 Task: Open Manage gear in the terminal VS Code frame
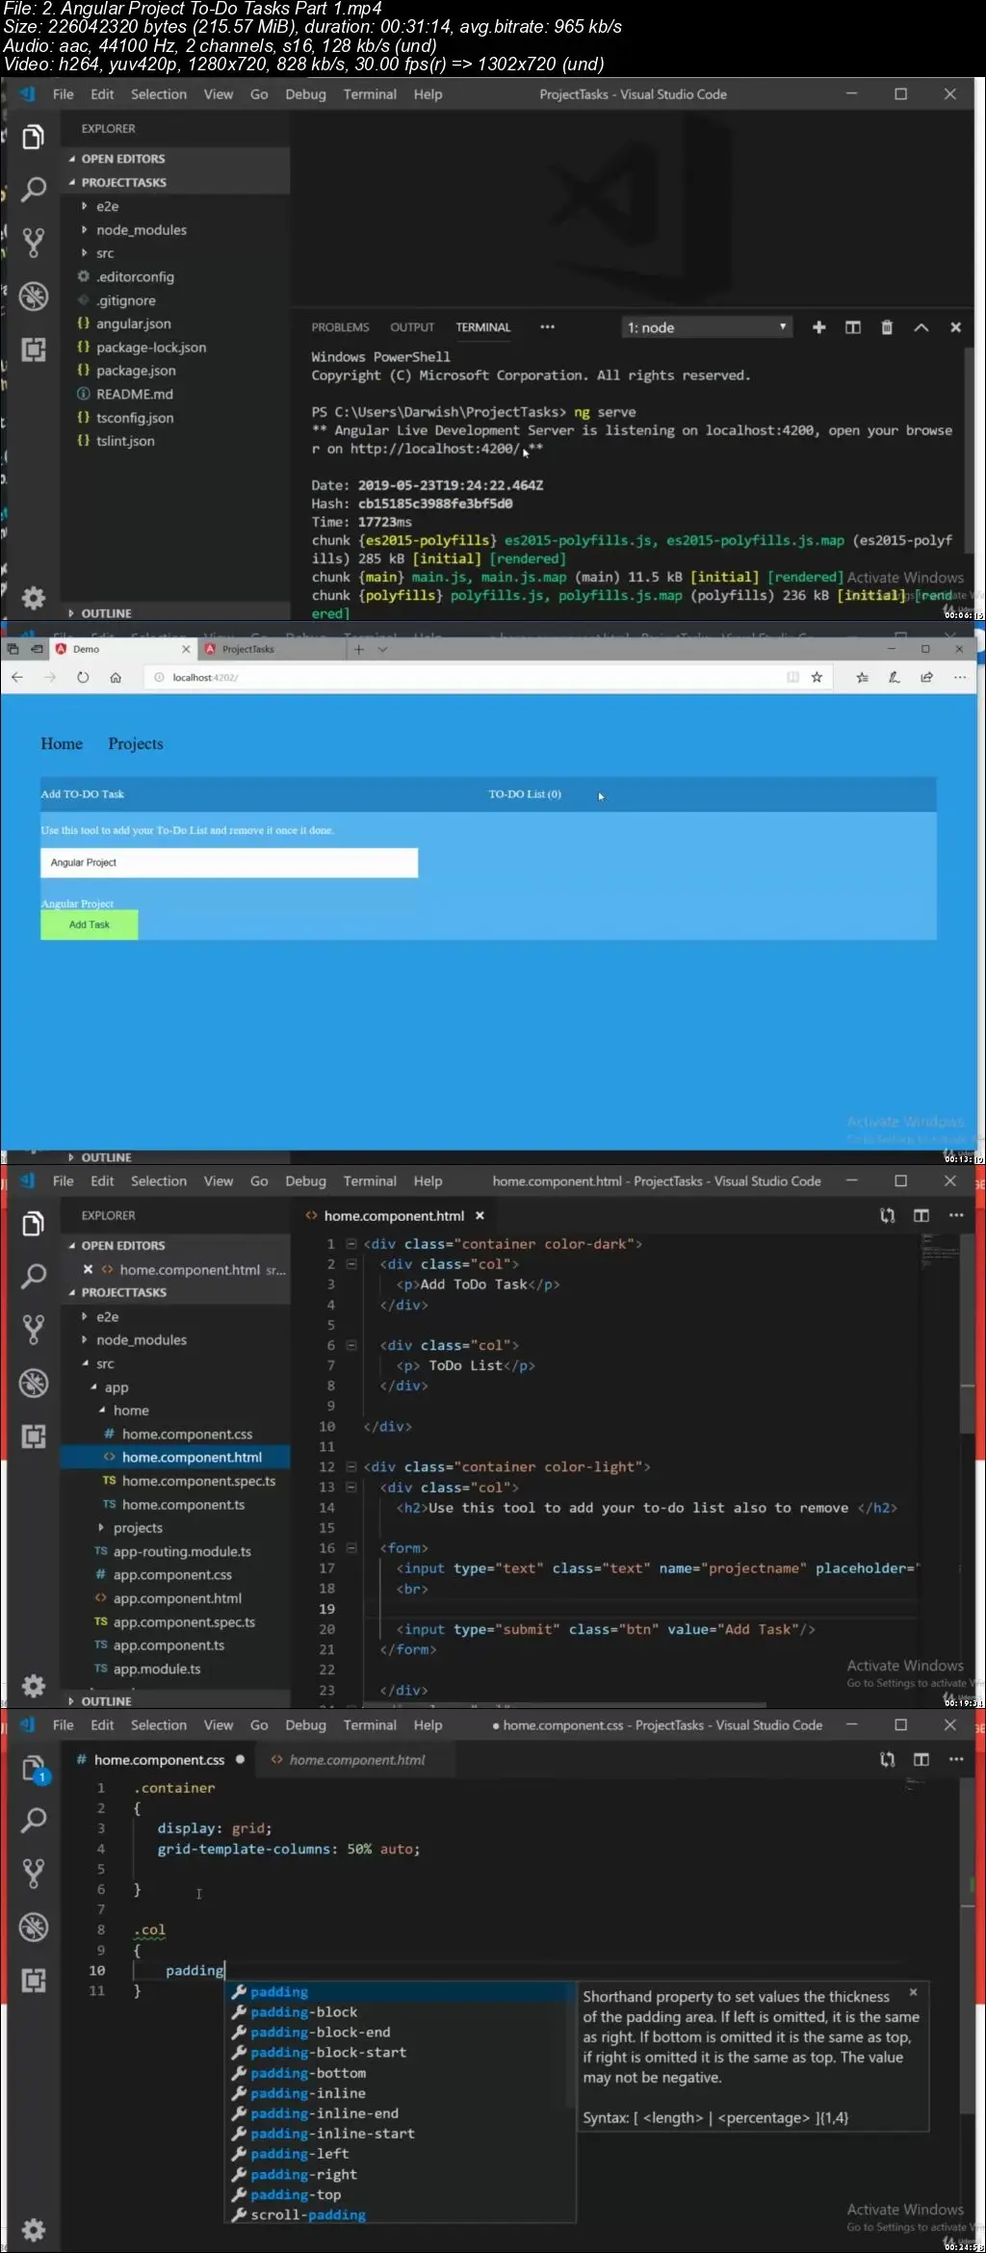point(34,598)
